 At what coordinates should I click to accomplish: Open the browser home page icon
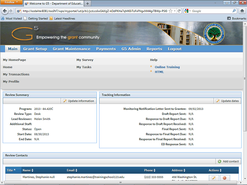point(242,11)
